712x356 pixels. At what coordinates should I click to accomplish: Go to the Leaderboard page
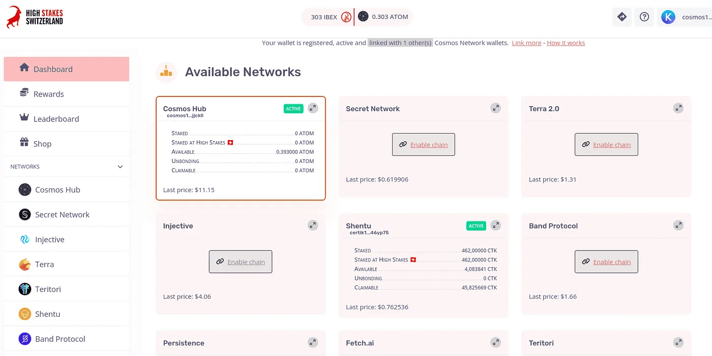coord(67,119)
